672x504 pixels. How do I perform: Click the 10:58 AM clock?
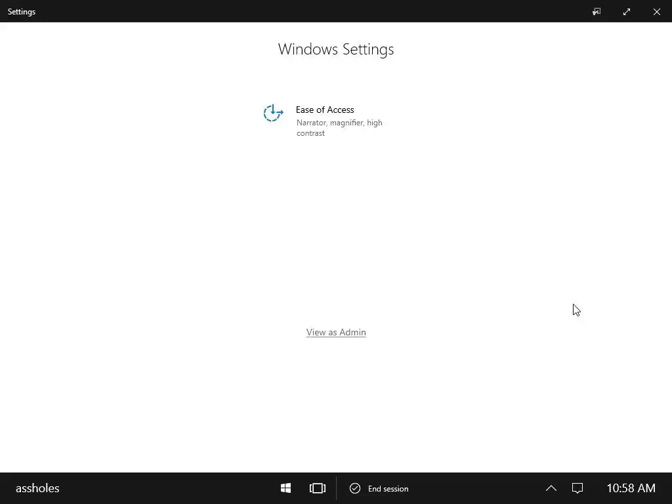click(631, 488)
